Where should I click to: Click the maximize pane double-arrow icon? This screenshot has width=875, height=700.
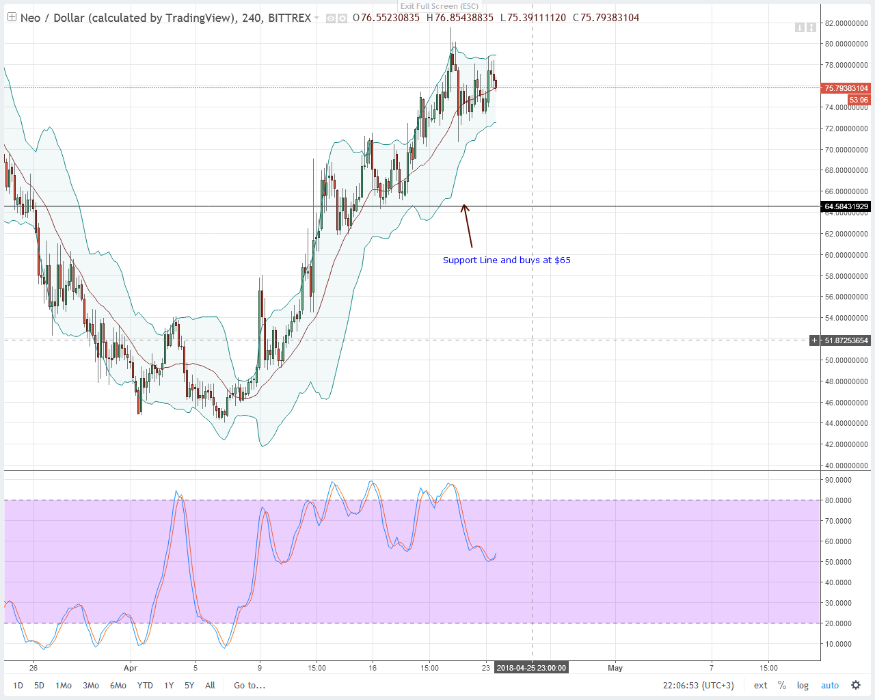click(x=811, y=27)
